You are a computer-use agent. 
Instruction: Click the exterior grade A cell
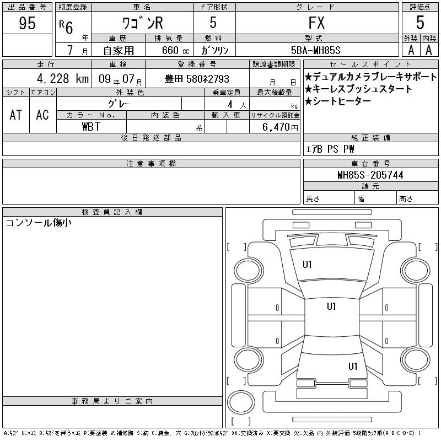411,50
